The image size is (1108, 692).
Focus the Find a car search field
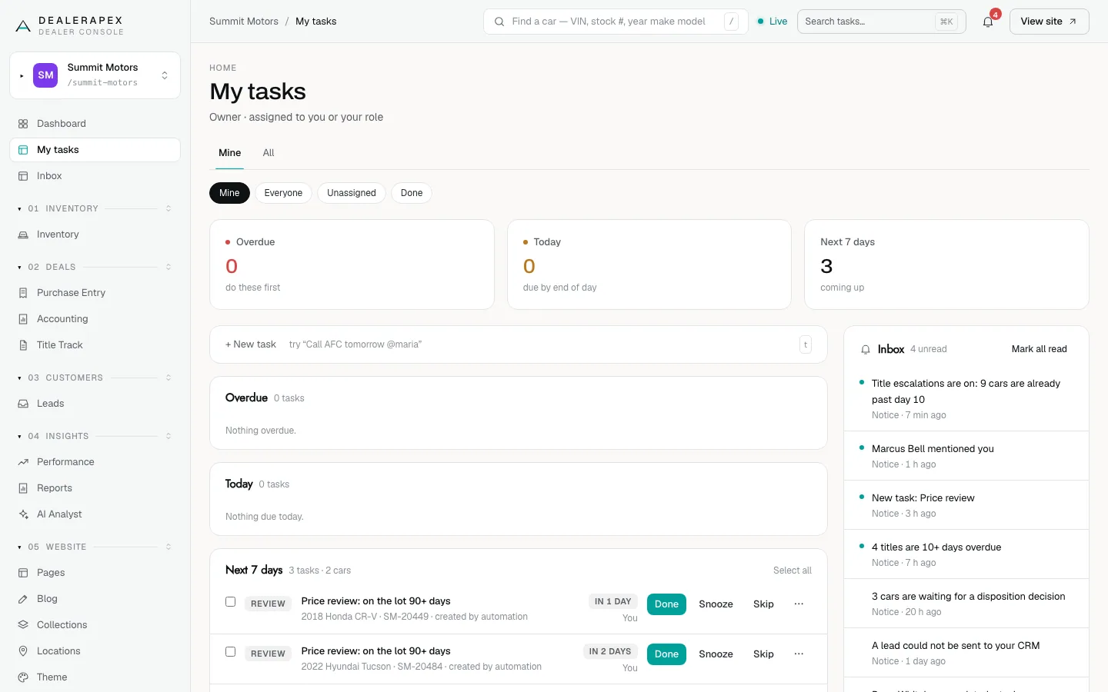[x=616, y=22]
